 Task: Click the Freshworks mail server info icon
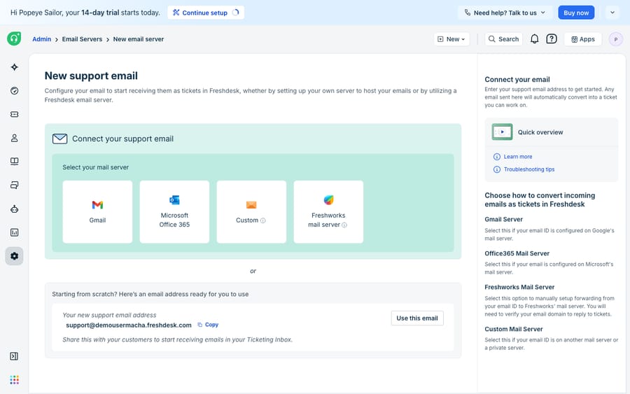[344, 225]
